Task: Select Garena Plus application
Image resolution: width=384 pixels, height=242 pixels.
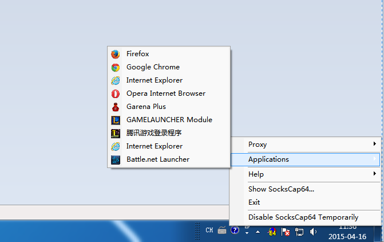Action: tap(169, 107)
